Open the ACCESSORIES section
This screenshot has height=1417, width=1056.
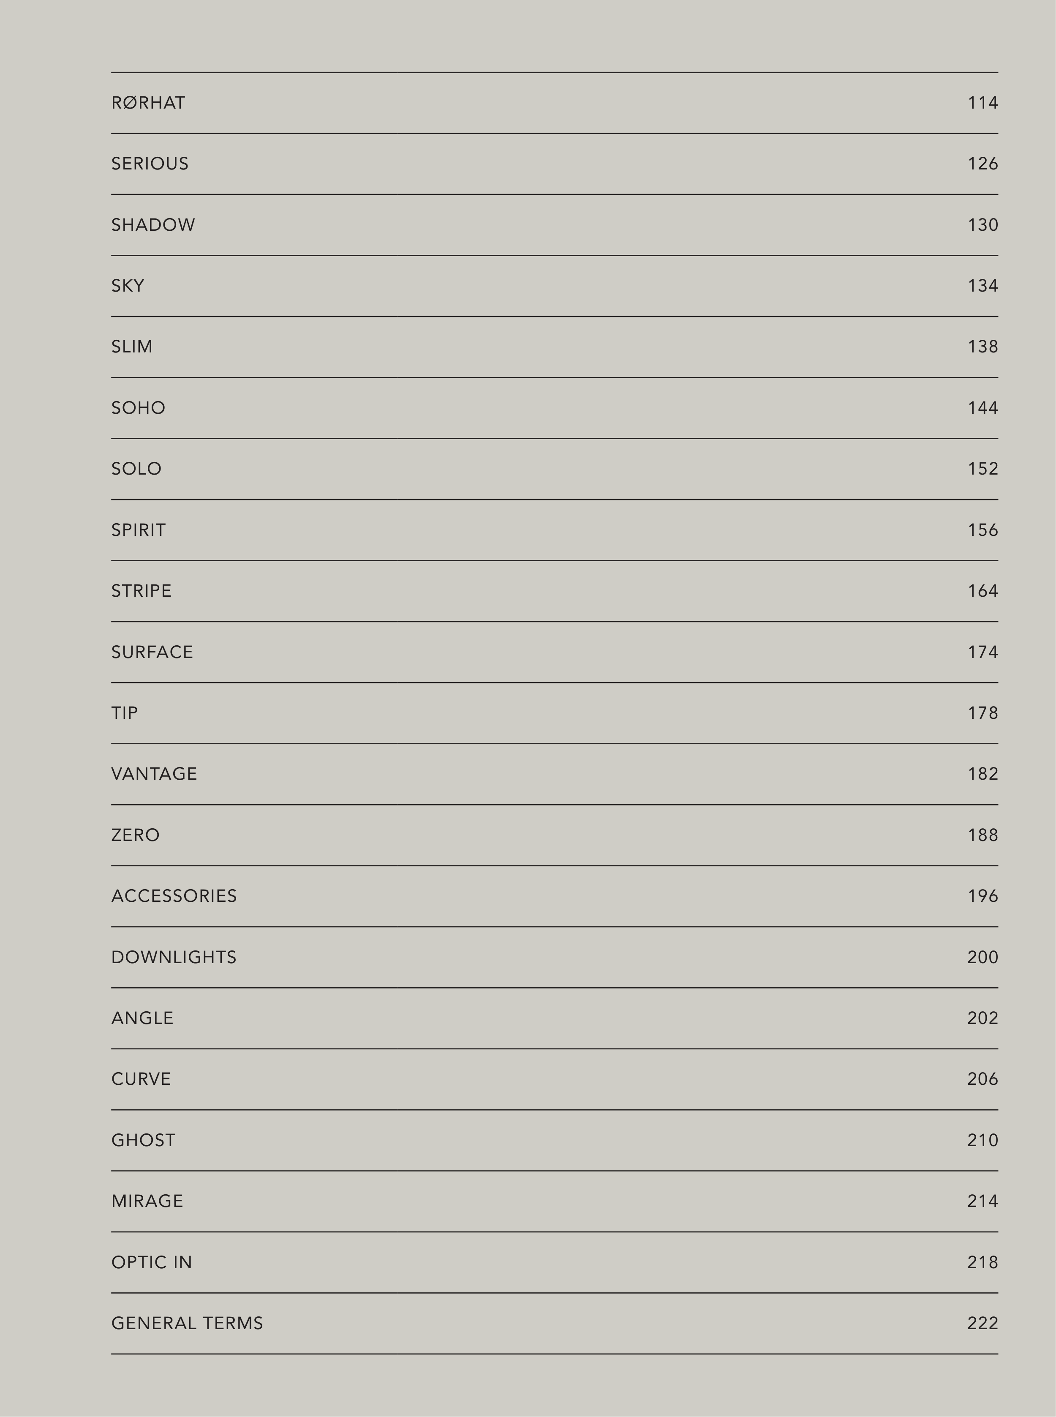click(x=174, y=896)
